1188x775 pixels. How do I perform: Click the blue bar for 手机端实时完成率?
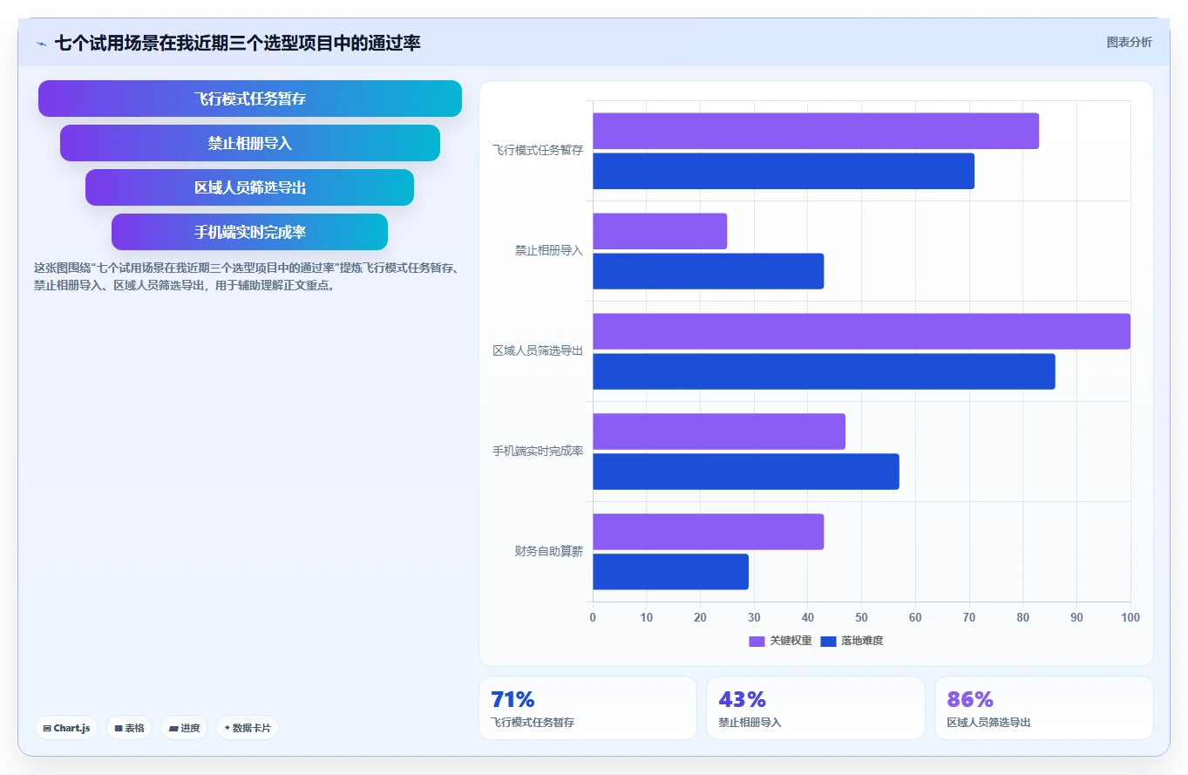(x=746, y=472)
